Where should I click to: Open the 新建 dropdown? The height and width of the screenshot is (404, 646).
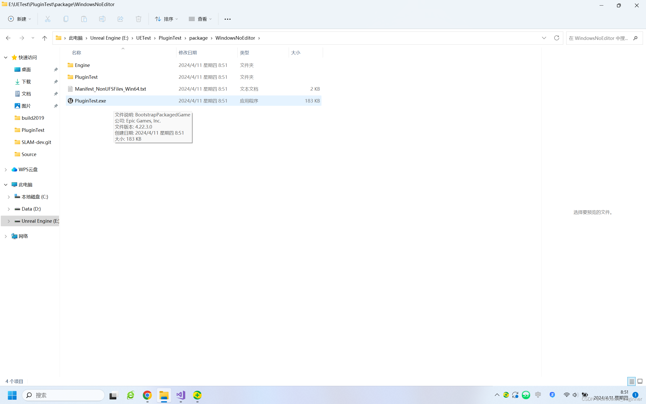pos(20,19)
